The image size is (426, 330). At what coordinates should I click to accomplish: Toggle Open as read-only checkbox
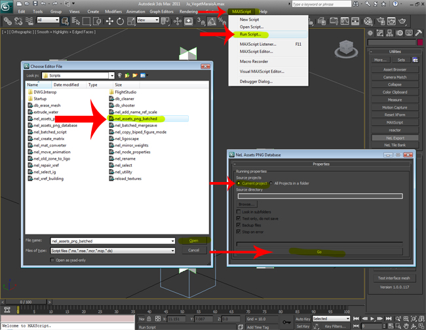tap(52, 260)
